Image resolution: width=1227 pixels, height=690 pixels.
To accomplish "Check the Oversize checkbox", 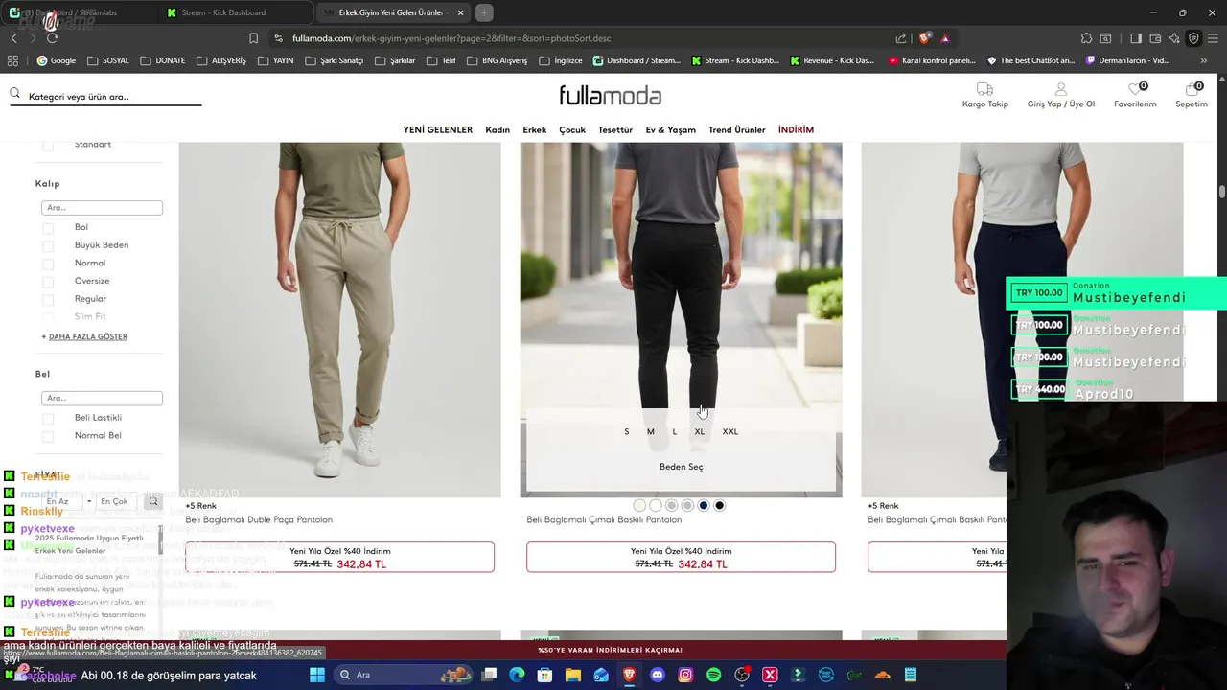I will pos(48,282).
